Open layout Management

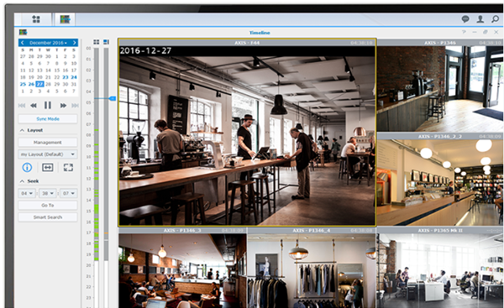[x=48, y=143]
